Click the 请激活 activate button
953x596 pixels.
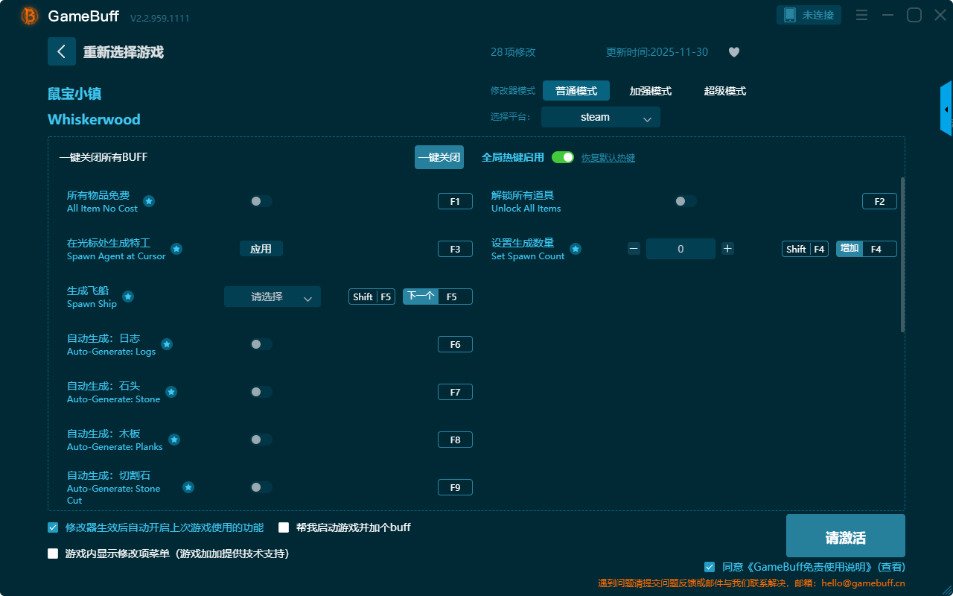coord(845,536)
